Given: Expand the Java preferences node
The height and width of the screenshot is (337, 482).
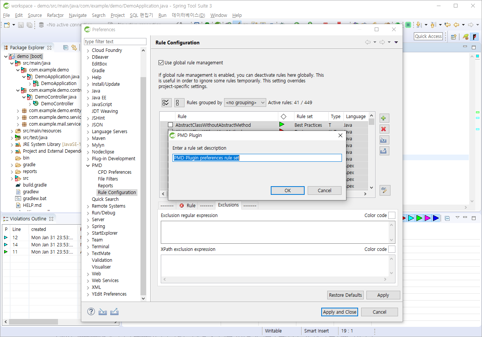Looking at the screenshot, I should click(88, 91).
